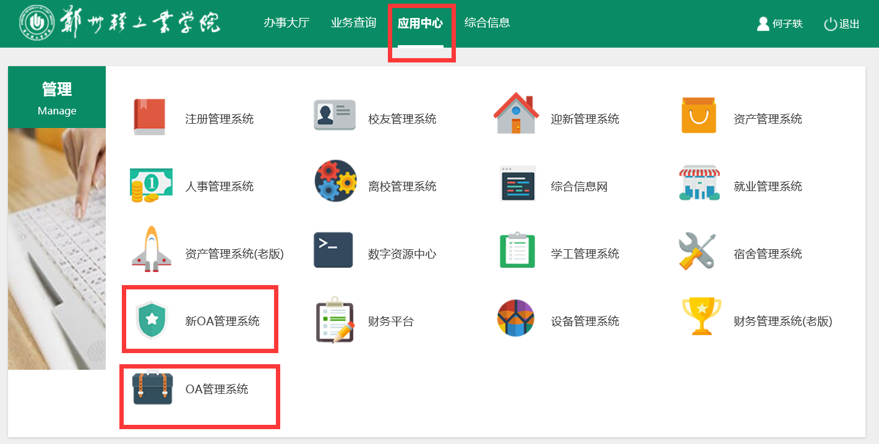
Task: Click the 学工管理系统 text link
Action: click(585, 254)
